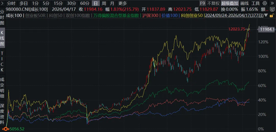276x132 pixels.
Task: Click the high price 12023.75 in header
Action: (183, 9)
